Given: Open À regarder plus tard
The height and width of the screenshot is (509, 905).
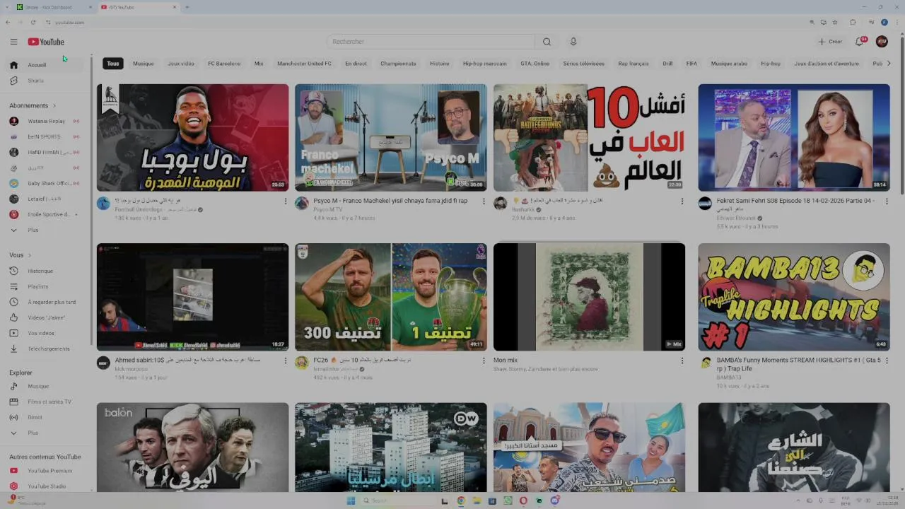Looking at the screenshot, I should [46, 302].
